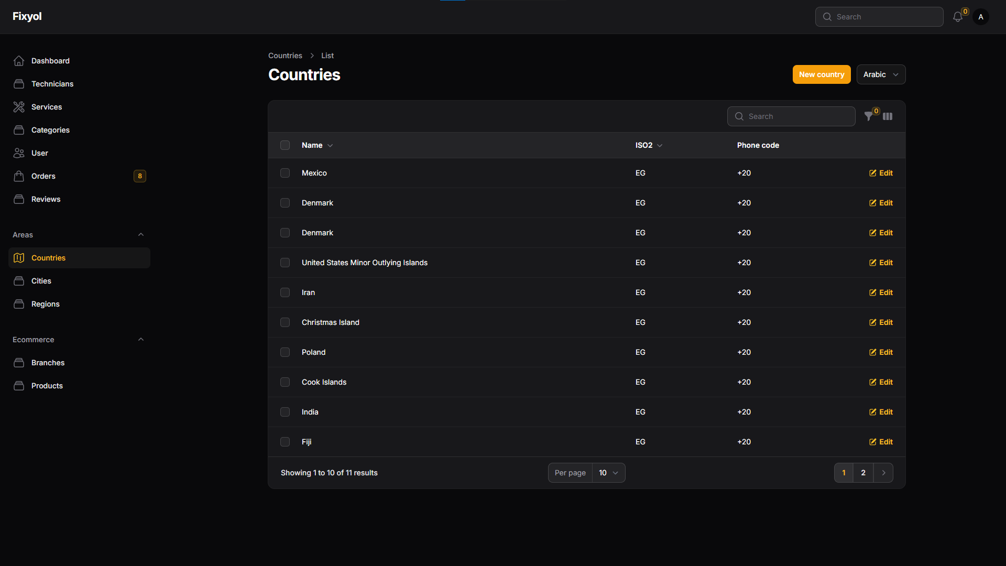The height and width of the screenshot is (566, 1006).
Task: Go to page 2 of results
Action: click(863, 473)
